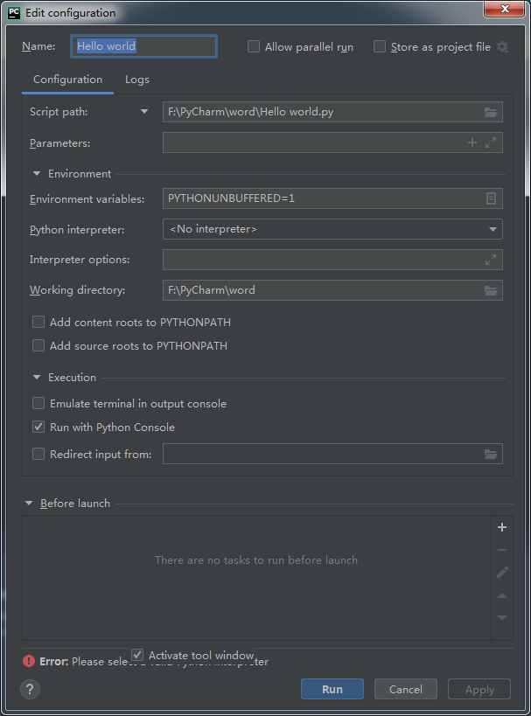
Task: Expand the Interpreter options field
Action: (491, 260)
